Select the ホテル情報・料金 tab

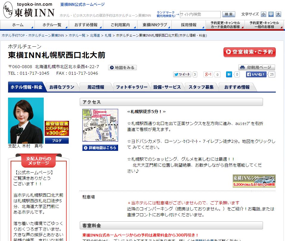point(26,87)
